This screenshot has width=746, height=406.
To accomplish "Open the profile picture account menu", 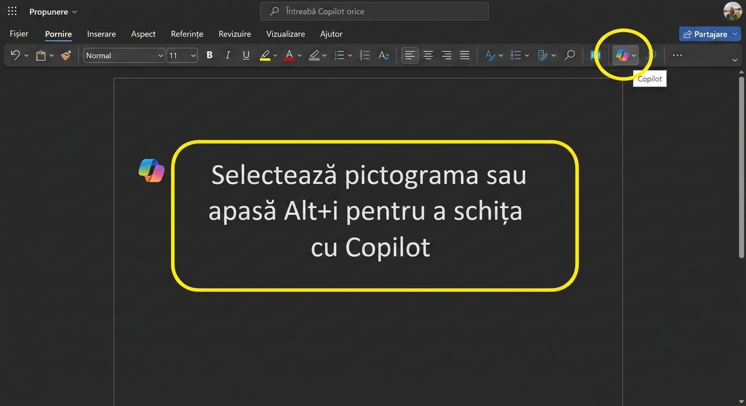I will 732,11.
